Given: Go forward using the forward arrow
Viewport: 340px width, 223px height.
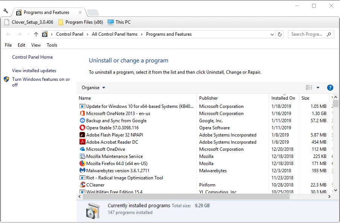Looking at the screenshot, I should pos(20,34).
